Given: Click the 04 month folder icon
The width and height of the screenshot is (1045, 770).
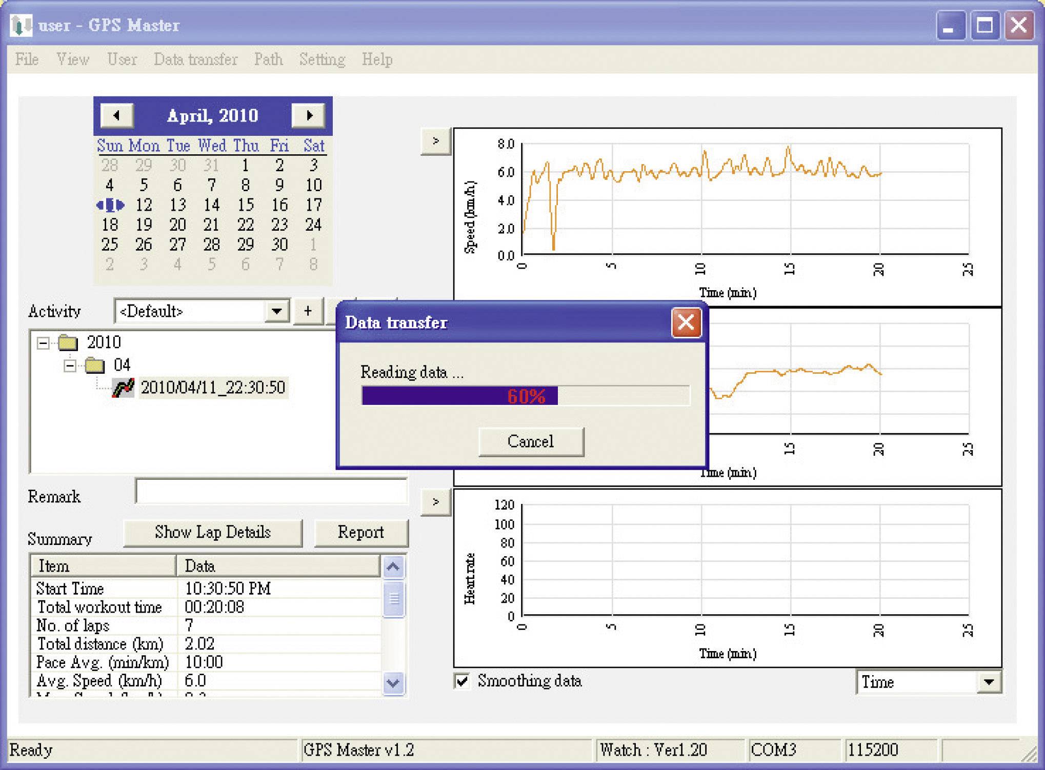Looking at the screenshot, I should point(95,366).
